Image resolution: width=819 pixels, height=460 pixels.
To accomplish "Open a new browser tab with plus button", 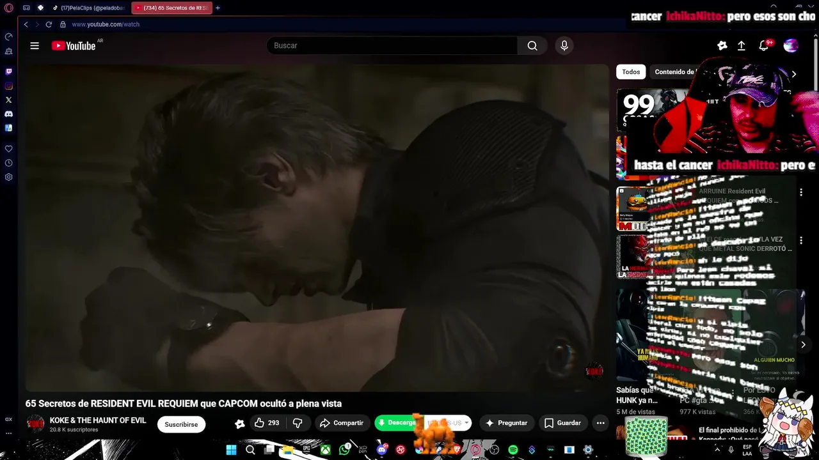I will [218, 8].
